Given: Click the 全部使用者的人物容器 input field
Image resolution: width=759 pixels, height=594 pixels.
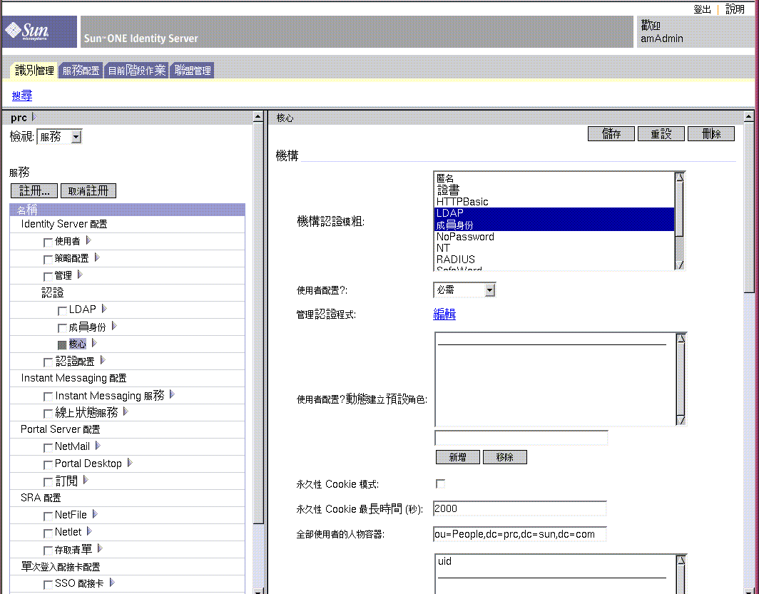Looking at the screenshot, I should click(x=520, y=534).
